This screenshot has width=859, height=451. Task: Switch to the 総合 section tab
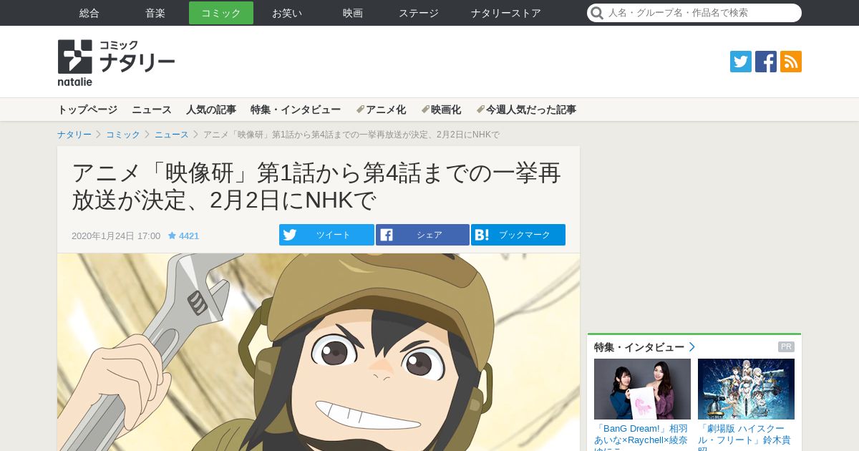89,13
